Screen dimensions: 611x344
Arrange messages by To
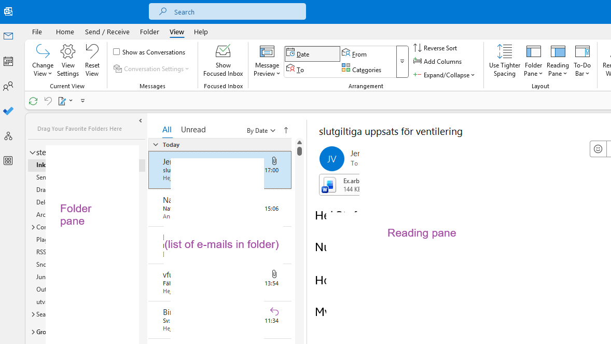295,70
